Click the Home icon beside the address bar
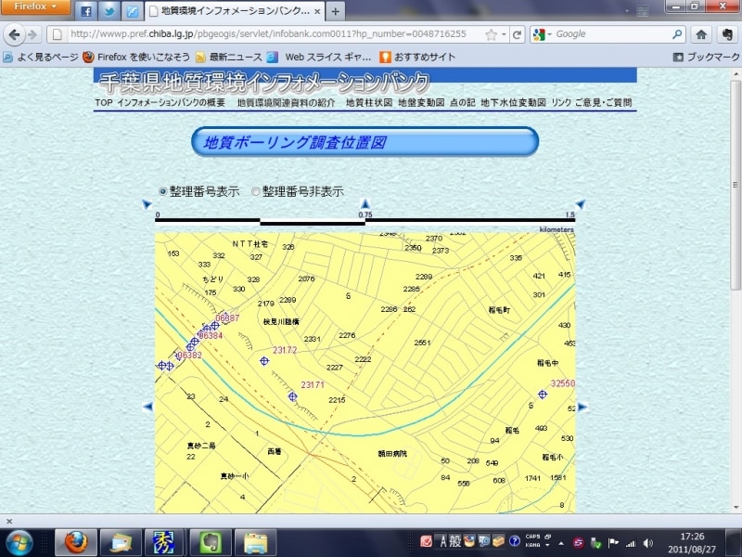This screenshot has width=742, height=557. tap(701, 33)
